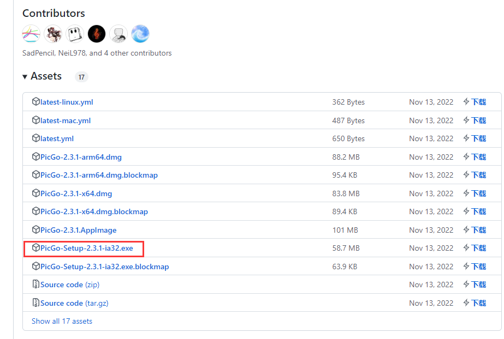Screen dimensions: 504x339
Task: Click package icon beside latest.yml
Action: (x=35, y=138)
